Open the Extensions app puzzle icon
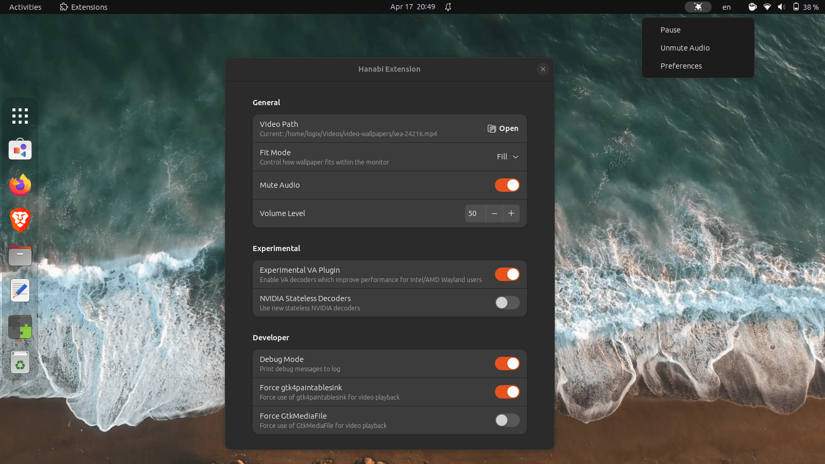825x464 pixels. point(20,327)
